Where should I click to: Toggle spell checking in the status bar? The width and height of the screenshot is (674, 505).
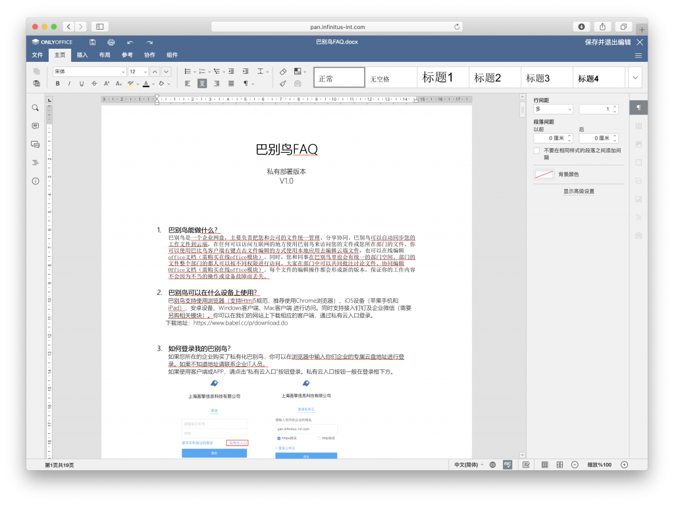(x=507, y=465)
